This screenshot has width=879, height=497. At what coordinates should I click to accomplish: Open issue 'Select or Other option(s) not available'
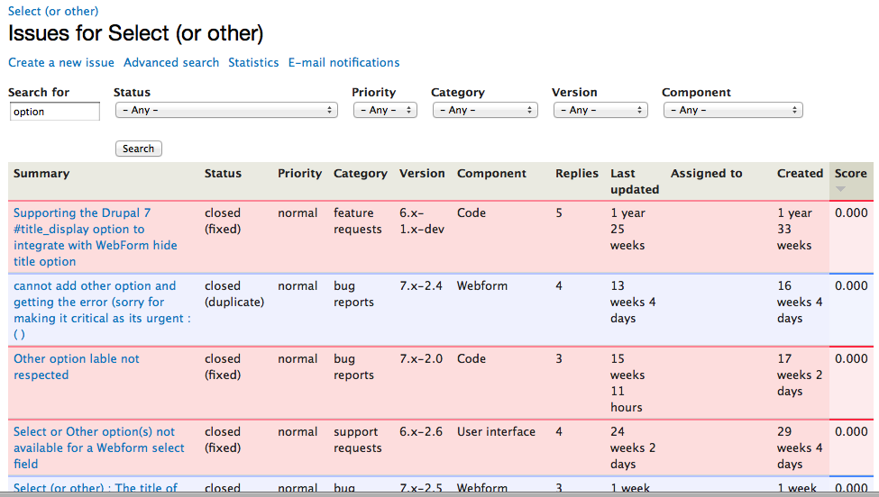[x=98, y=447]
